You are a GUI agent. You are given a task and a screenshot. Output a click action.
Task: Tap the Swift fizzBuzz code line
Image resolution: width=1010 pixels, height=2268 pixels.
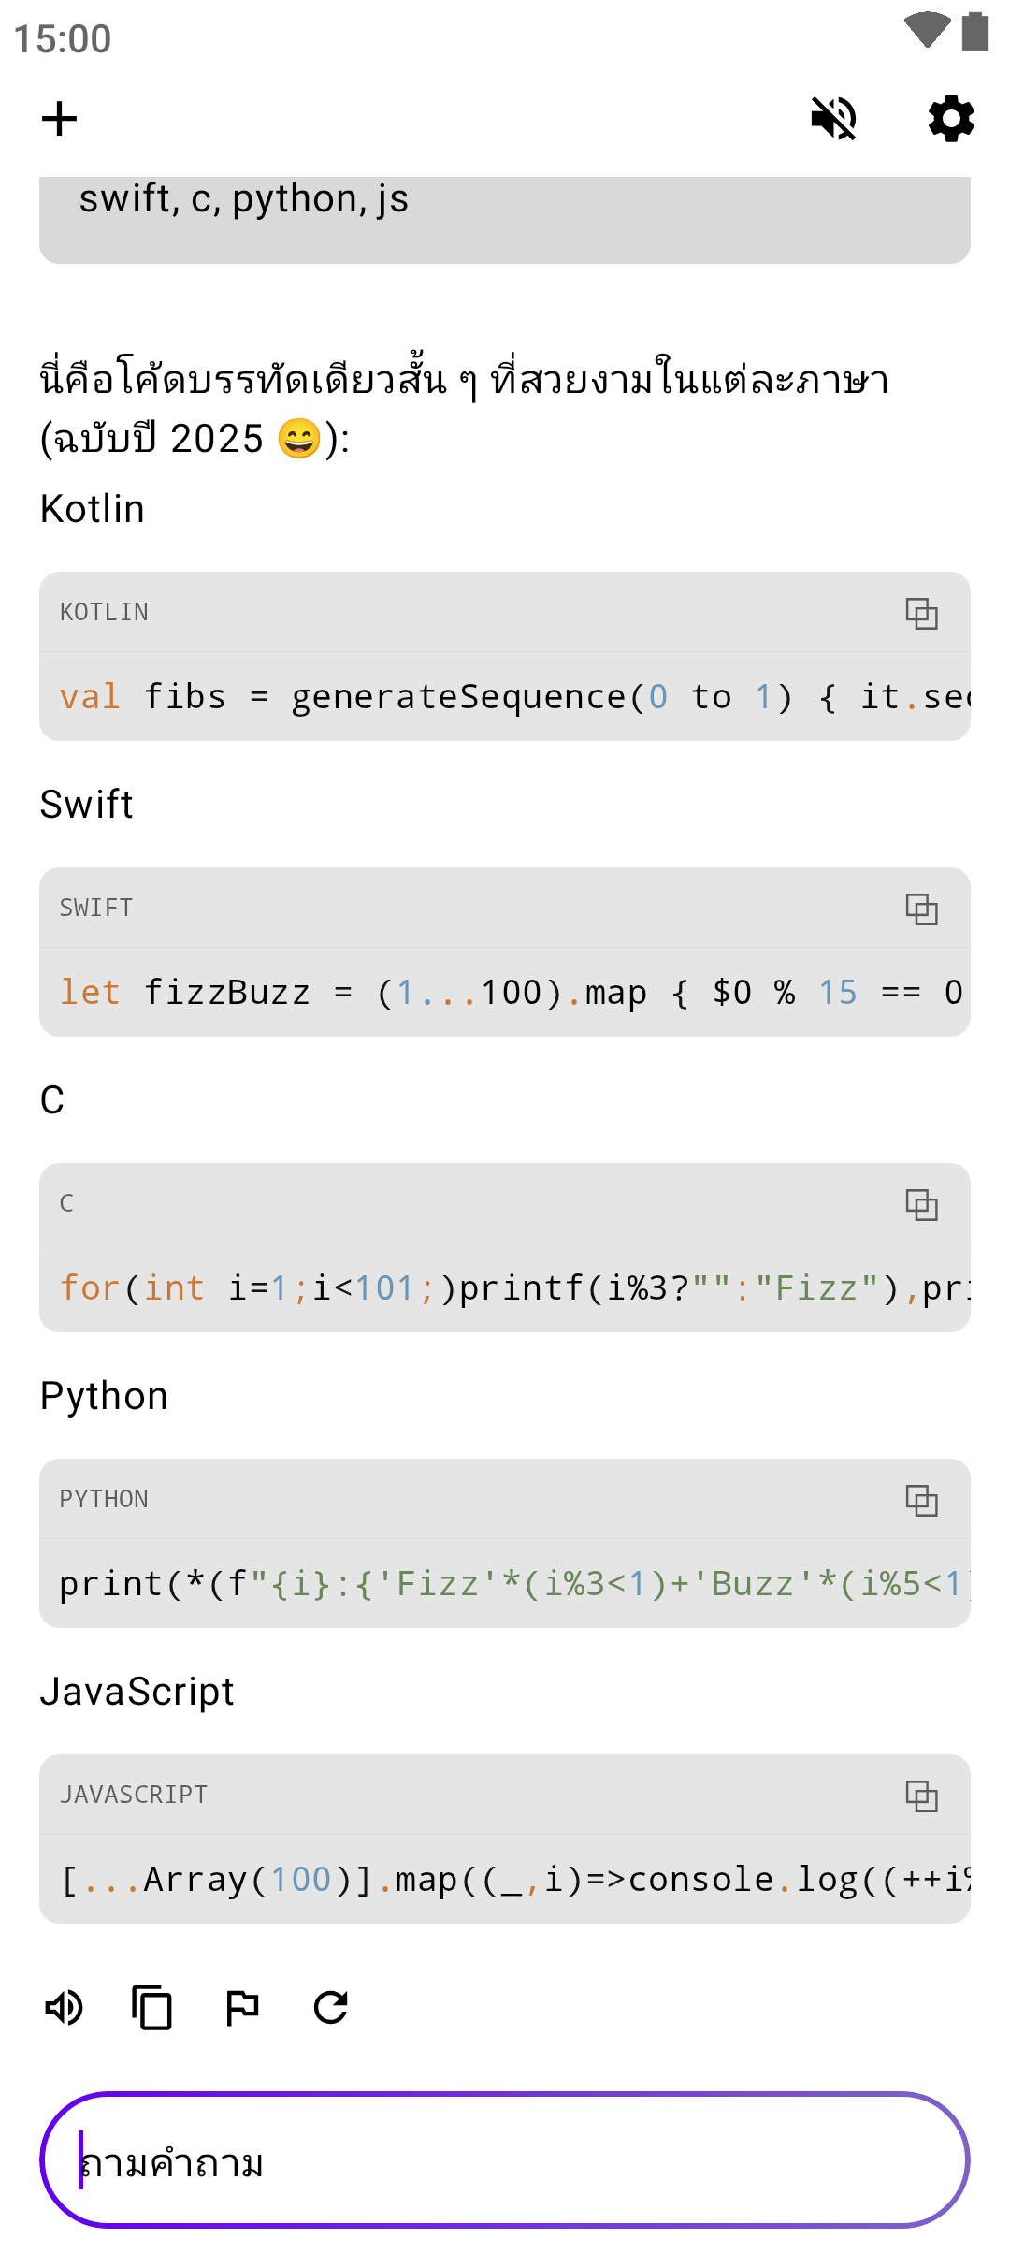pos(505,993)
